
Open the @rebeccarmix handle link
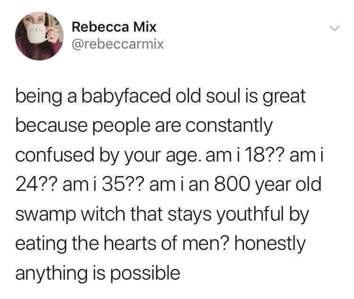(118, 44)
